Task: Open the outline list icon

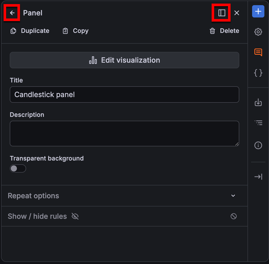Action: pyautogui.click(x=258, y=123)
